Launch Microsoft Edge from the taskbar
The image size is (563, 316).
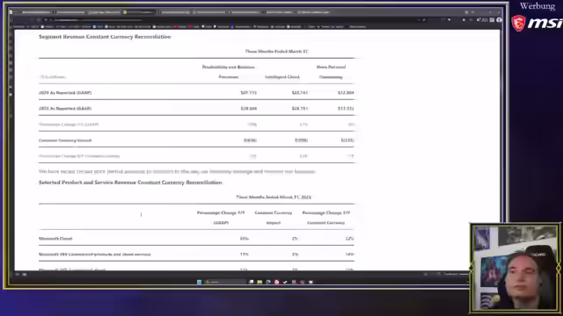point(268,282)
